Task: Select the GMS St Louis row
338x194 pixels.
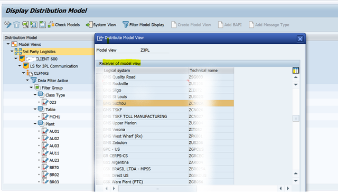Action: point(165,96)
